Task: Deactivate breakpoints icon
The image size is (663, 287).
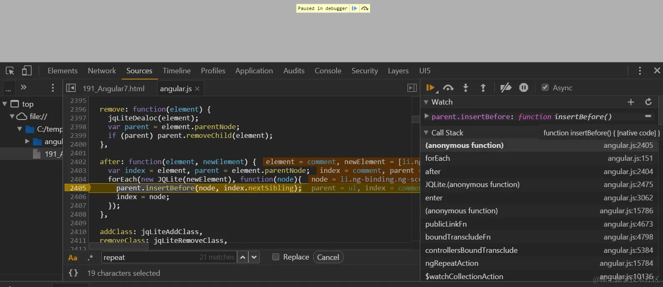Action: 506,88
